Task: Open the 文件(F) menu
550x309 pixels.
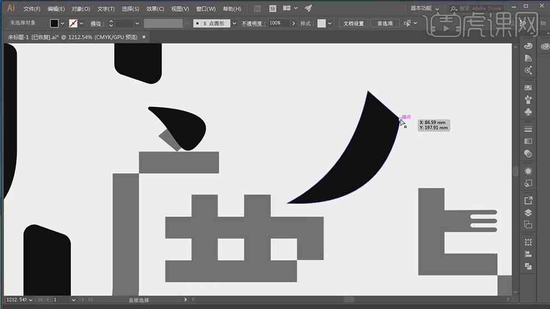Action: 32,9
